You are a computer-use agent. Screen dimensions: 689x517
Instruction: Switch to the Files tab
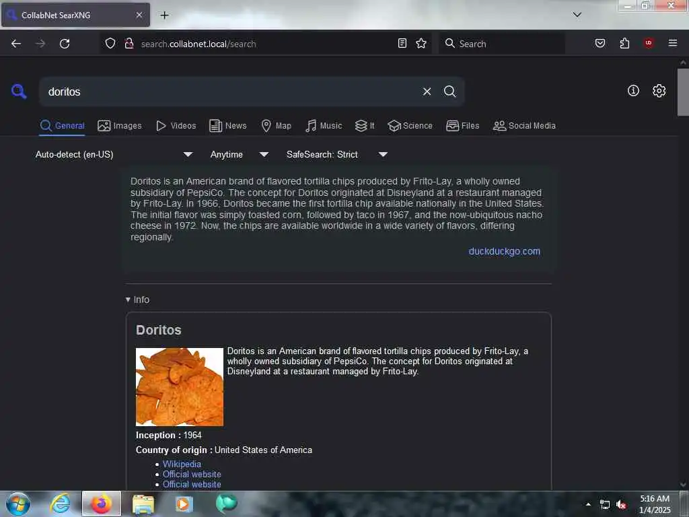pos(462,126)
